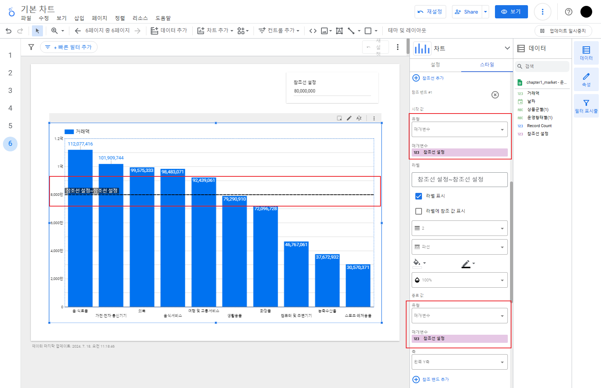Click the 참조선 설정 label input field

pos(459,179)
